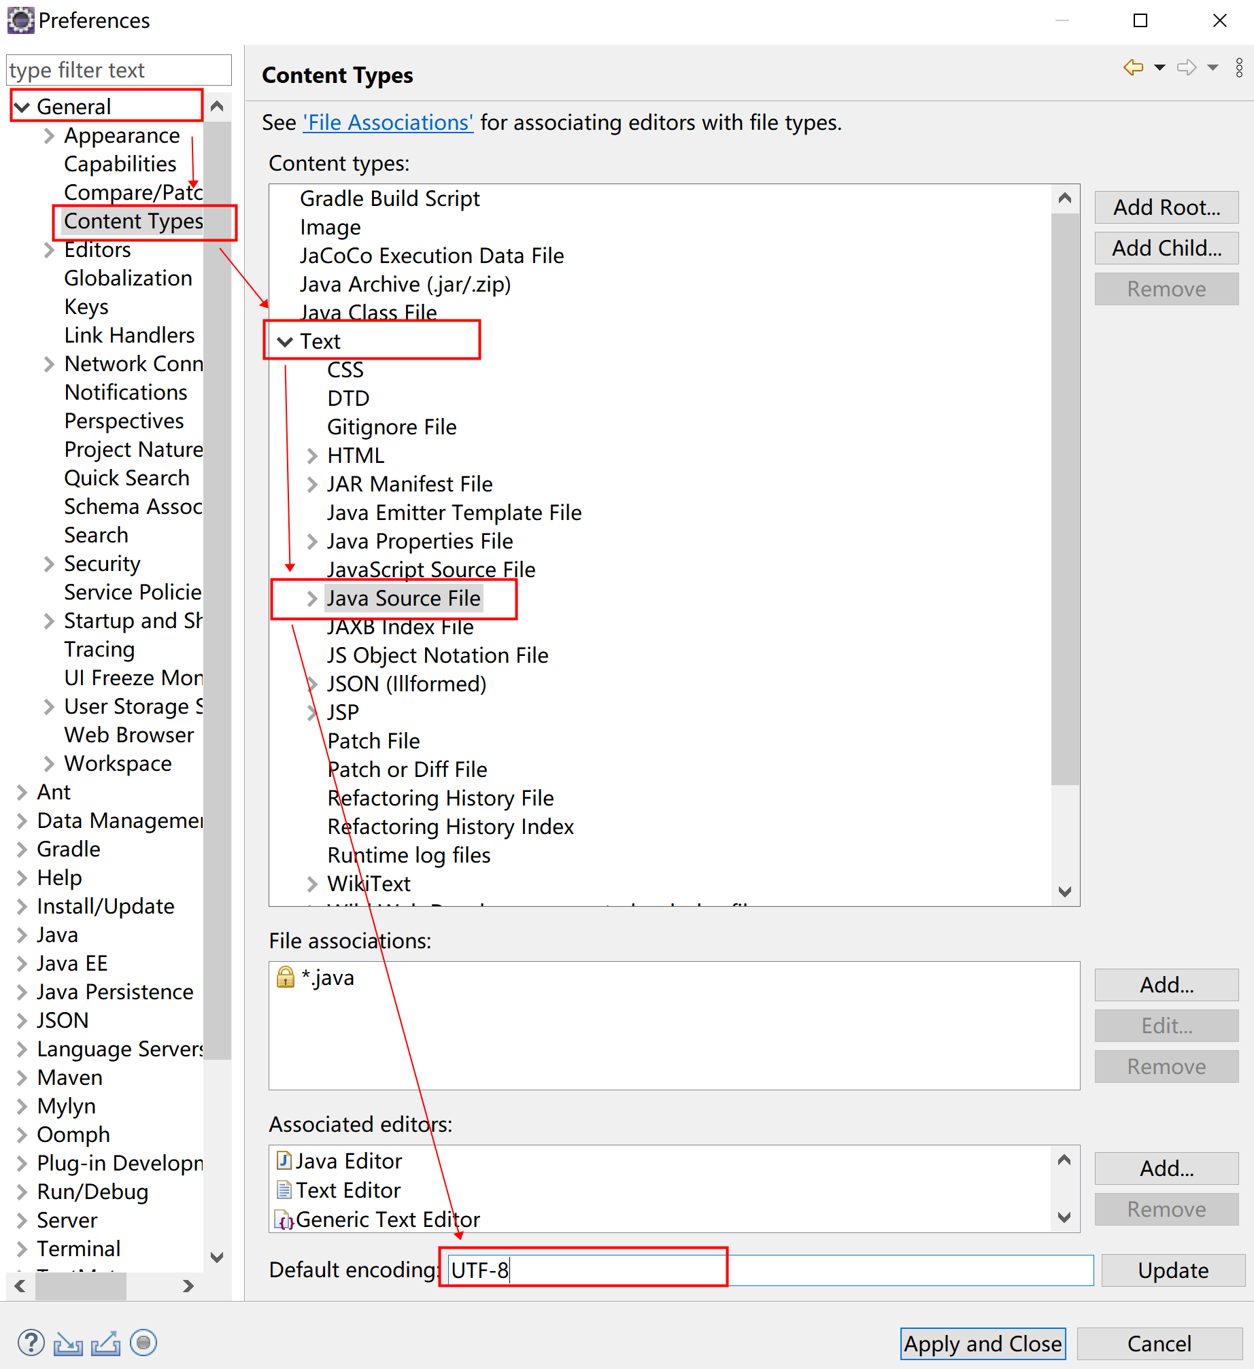Click the Add Root... button
Image resolution: width=1254 pixels, height=1369 pixels.
click(x=1166, y=207)
